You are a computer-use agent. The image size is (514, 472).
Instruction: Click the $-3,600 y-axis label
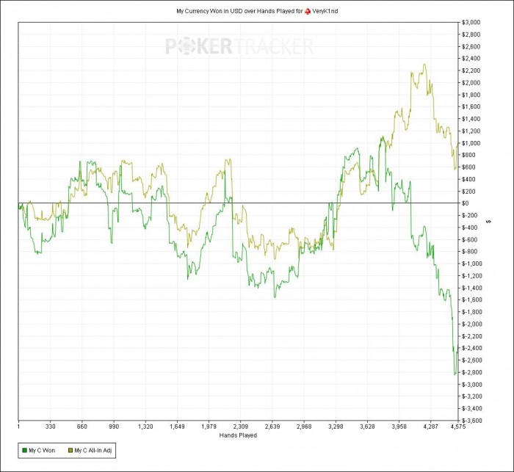[472, 421]
